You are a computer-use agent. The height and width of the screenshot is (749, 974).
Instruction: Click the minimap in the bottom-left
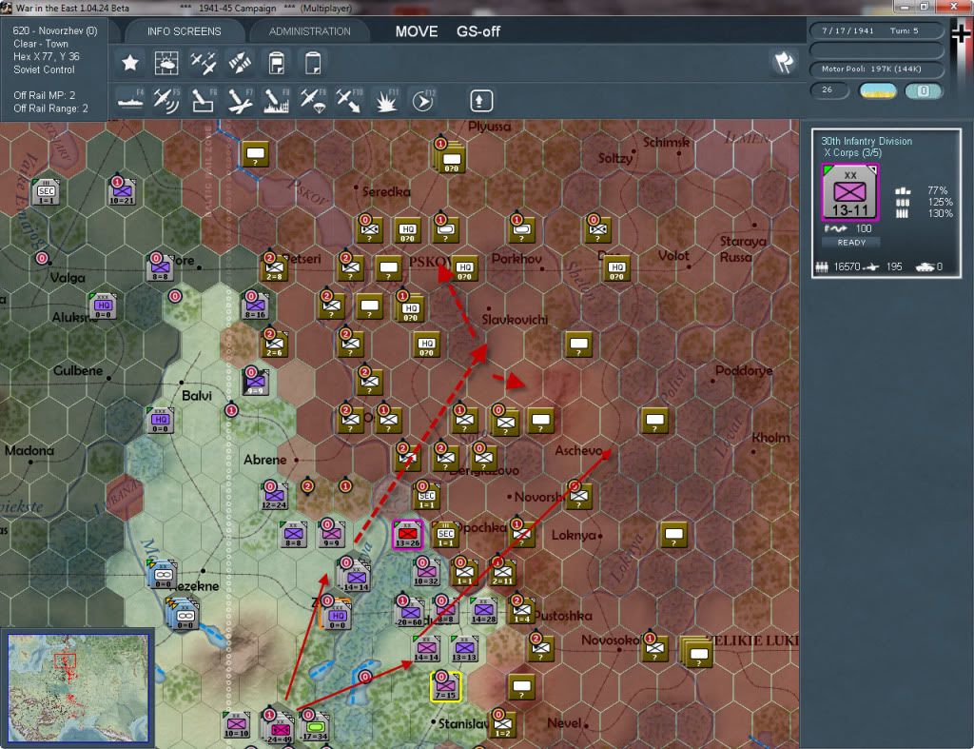[x=78, y=687]
